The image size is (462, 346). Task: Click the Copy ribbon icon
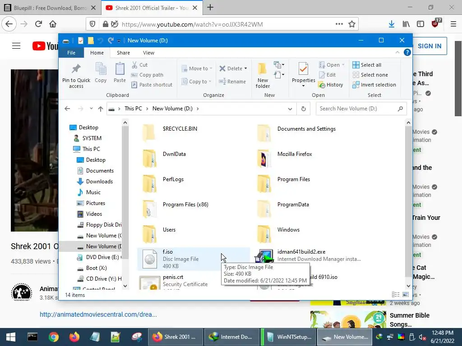(x=101, y=73)
